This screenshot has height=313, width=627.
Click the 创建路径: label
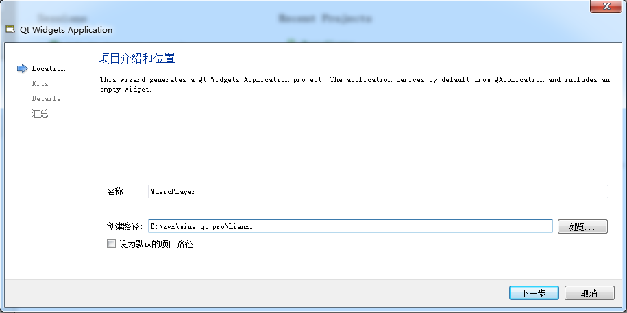click(125, 226)
